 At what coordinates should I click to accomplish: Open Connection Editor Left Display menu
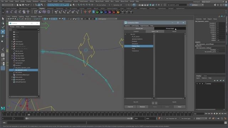point(135,26)
